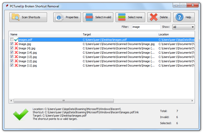Select the Image (12).jpg file name

pos(28,61)
